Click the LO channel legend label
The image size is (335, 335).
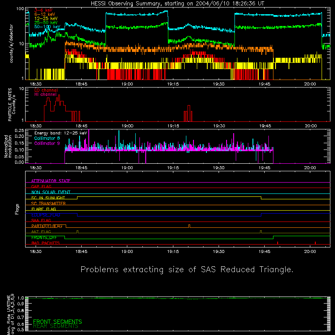46,90
